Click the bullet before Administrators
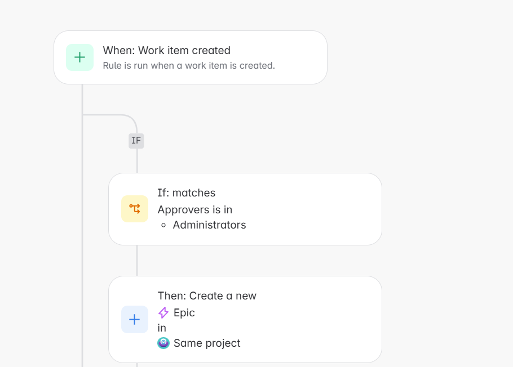Image resolution: width=513 pixels, height=367 pixels. click(x=163, y=225)
